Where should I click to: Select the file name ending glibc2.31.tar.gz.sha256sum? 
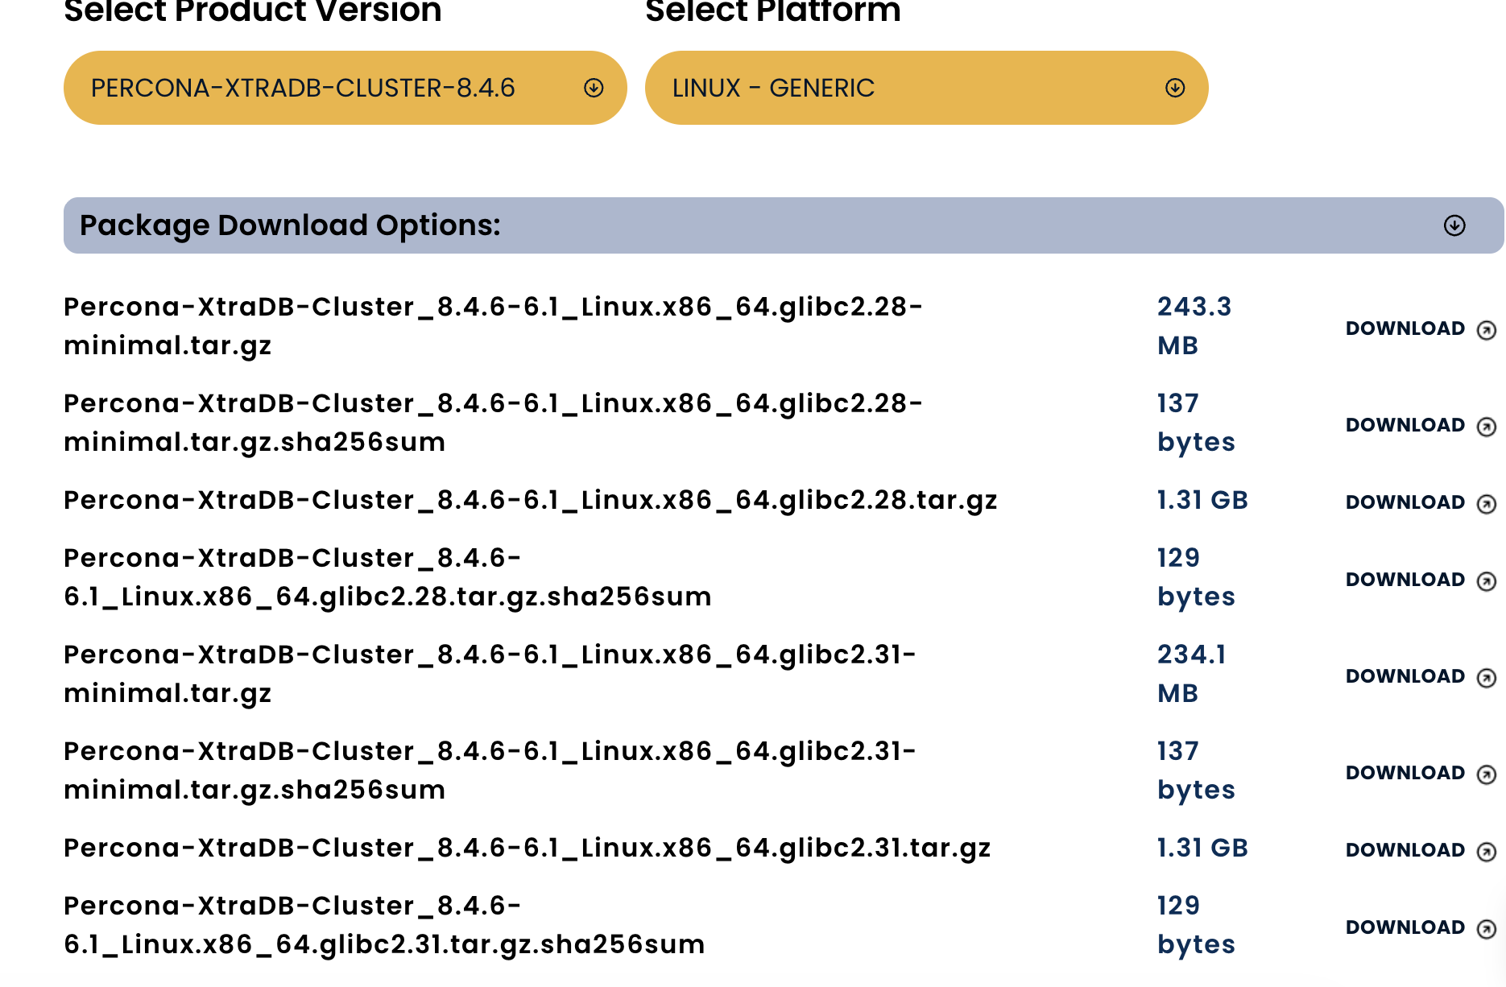(x=384, y=925)
